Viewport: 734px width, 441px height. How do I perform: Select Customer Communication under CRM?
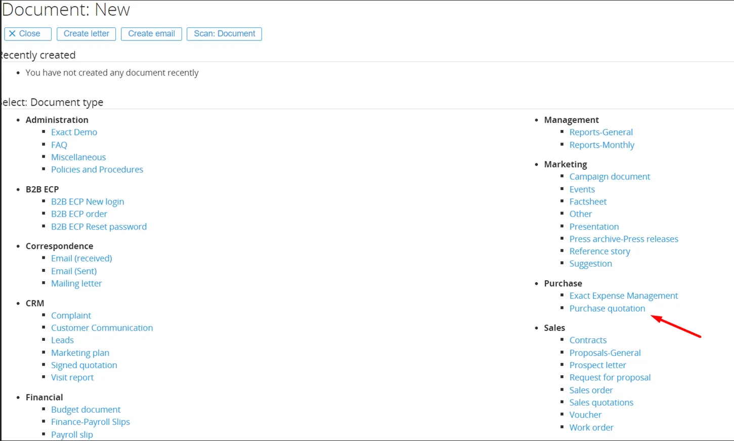[102, 328]
